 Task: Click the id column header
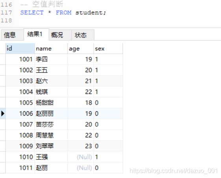(20, 49)
